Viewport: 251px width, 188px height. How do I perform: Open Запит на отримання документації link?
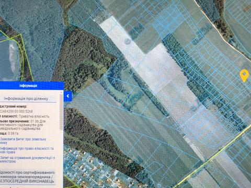(27, 159)
